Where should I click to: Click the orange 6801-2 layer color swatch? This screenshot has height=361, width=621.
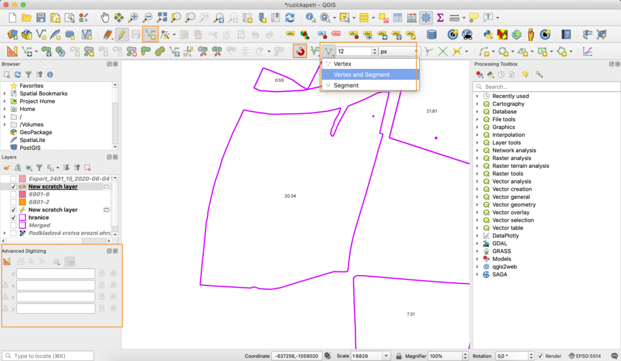[22, 202]
